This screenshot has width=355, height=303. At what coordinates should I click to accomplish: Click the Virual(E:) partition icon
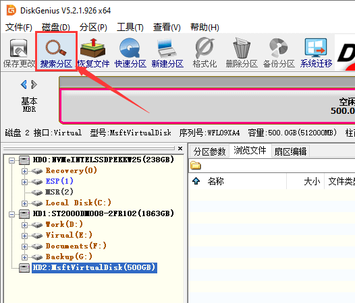37,236
